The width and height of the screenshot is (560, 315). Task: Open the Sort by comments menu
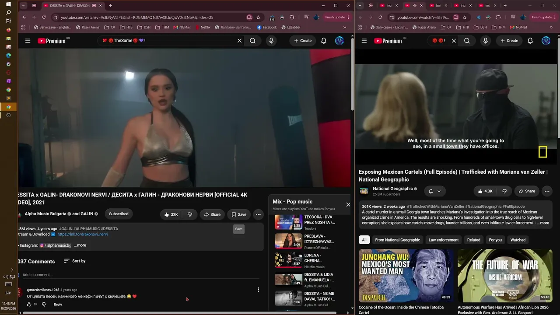74,261
